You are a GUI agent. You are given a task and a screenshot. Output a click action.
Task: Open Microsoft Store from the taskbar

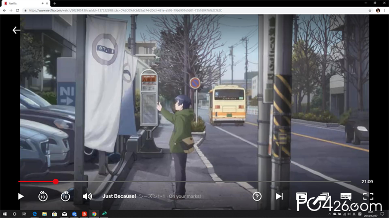[x=54, y=214]
